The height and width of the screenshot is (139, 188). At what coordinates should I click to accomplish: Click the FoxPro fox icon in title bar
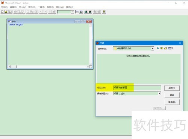click(3, 3)
